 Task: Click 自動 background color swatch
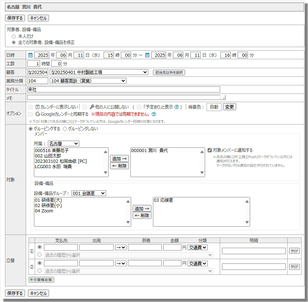(214, 107)
